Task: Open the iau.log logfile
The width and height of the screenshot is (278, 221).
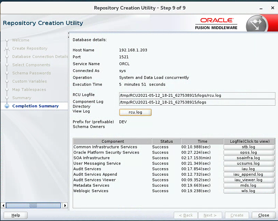Action: pos(249,169)
